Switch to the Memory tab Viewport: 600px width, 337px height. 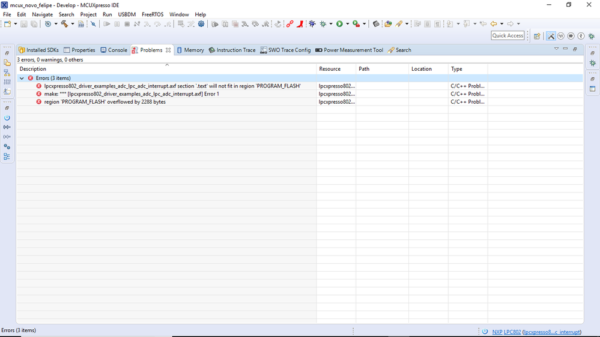pyautogui.click(x=190, y=50)
